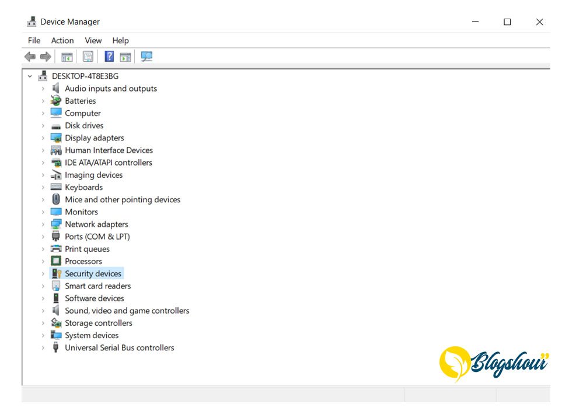Select the Computer label in tree

point(83,113)
